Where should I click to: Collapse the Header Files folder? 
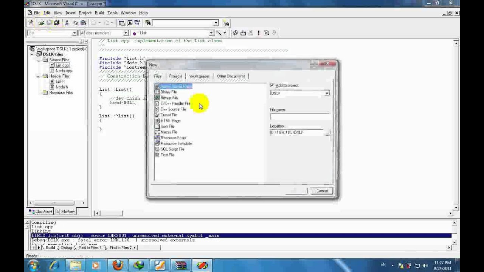click(39, 76)
